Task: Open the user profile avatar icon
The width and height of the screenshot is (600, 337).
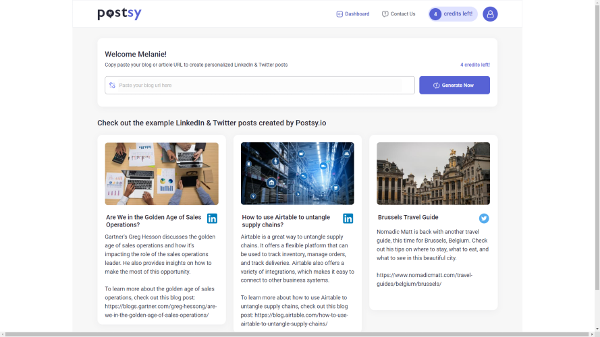Action: 490,14
